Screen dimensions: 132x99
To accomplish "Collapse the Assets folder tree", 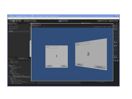I will point(8,66).
